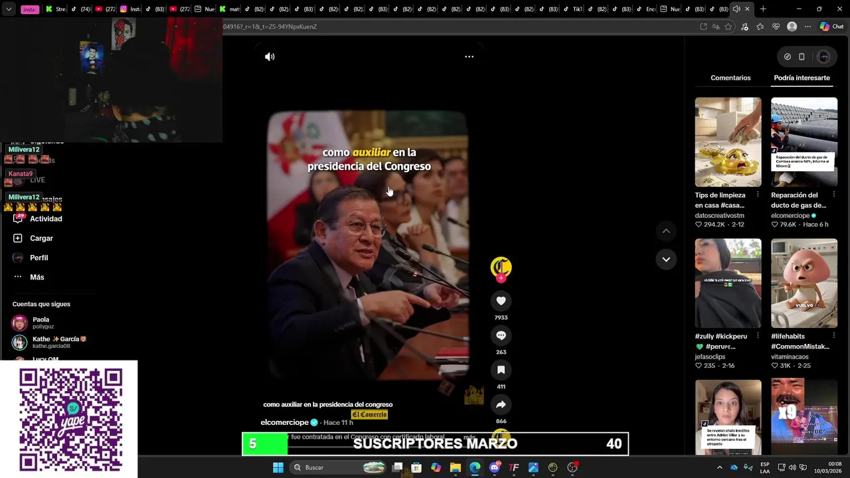Viewport: 850px width, 478px height.
Task: Open the #lifehabits video thumbnail
Action: [804, 283]
